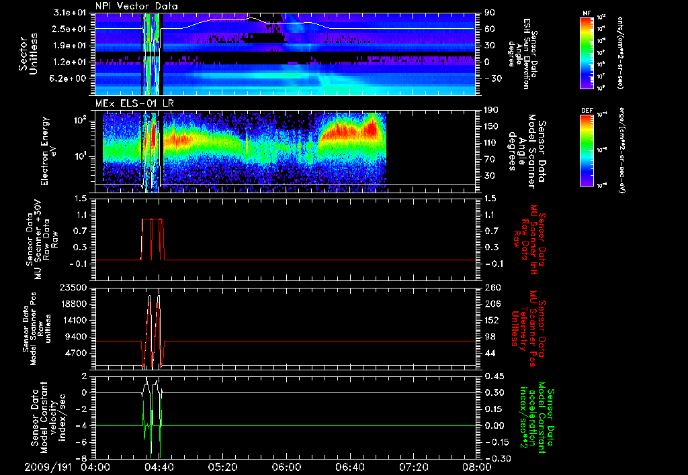Viewport: 688px width, 475px height.
Task: Click the 07:20 time axis label
Action: [413, 467]
